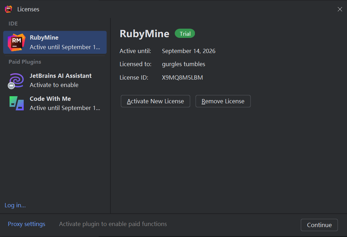Viewport: 347px width, 237px height.
Task: Click the Paid Plugins section label
Action: (x=25, y=62)
